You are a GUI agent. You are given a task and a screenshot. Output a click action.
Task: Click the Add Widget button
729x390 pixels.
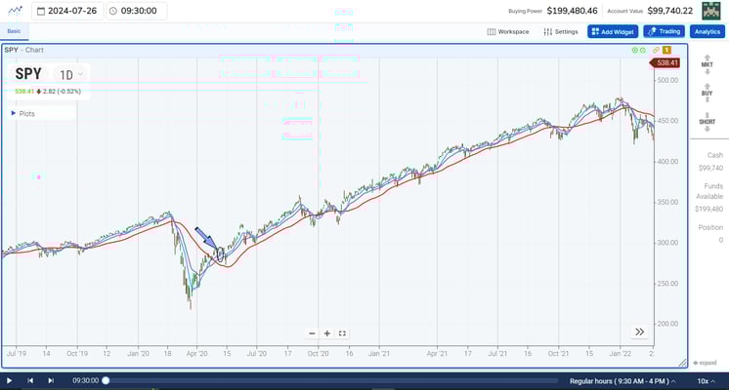tap(612, 31)
